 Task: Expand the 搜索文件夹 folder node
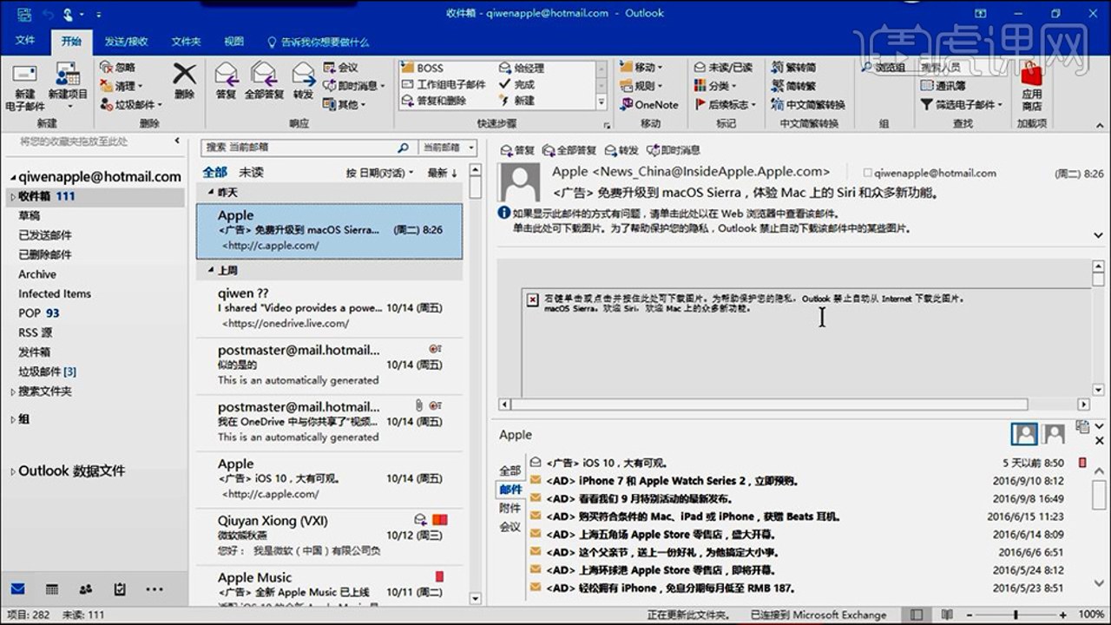12,392
